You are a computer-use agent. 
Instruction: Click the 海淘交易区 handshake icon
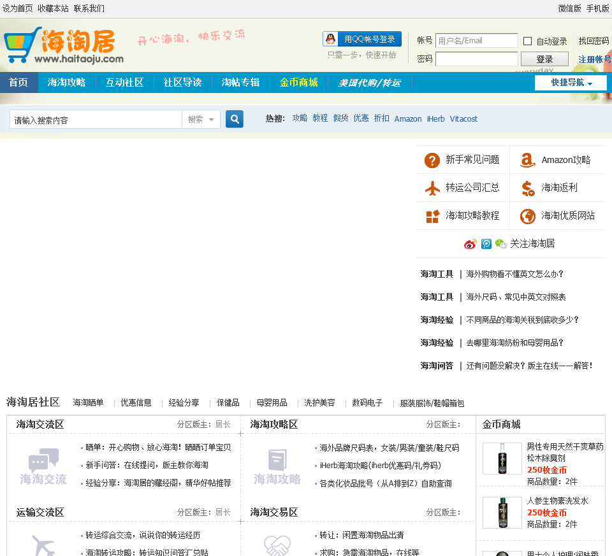(277, 545)
